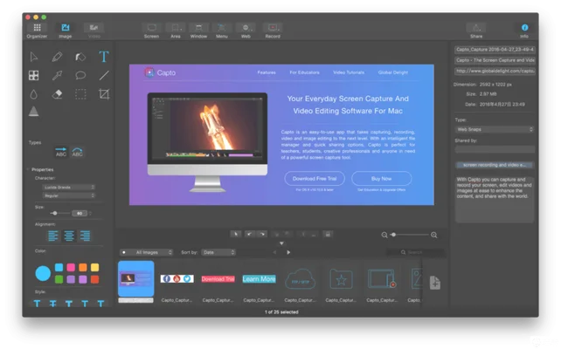The width and height of the screenshot is (561, 349).
Task: Select the Line tool
Action: [x=104, y=75]
